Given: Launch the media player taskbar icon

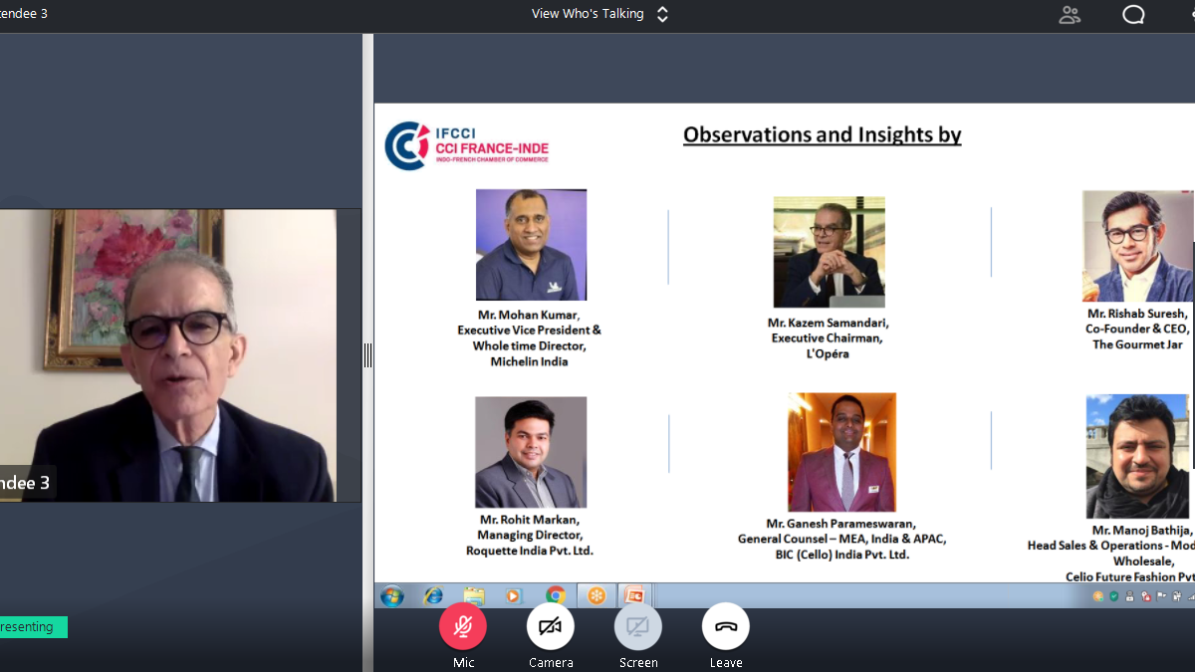Looking at the screenshot, I should coord(514,596).
